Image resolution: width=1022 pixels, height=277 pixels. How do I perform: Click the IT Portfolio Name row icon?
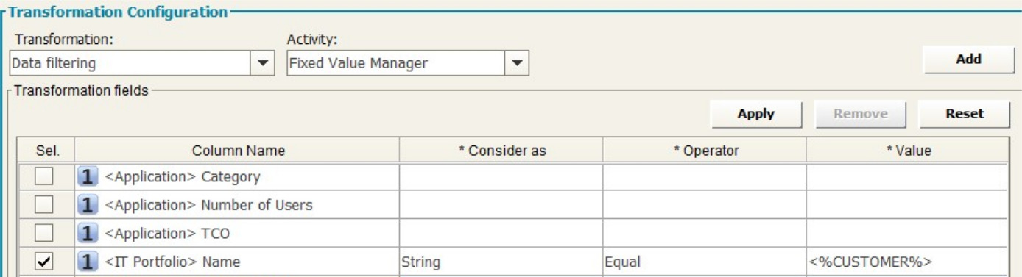[x=88, y=262]
